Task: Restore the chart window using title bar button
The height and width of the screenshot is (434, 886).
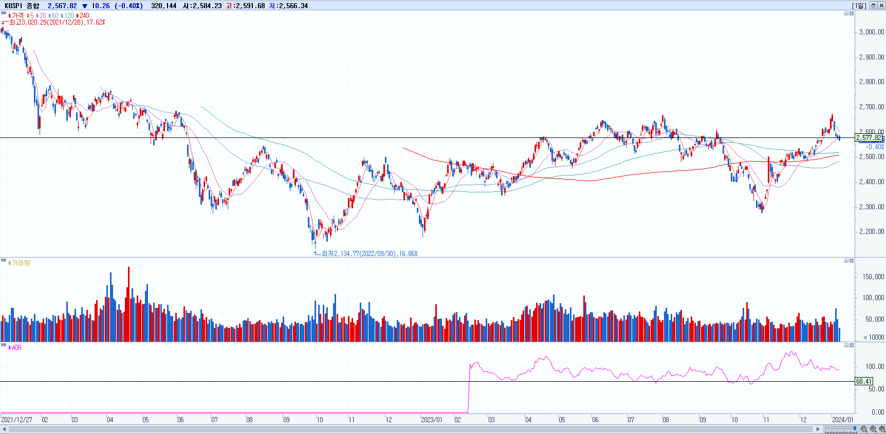Action: [873, 6]
